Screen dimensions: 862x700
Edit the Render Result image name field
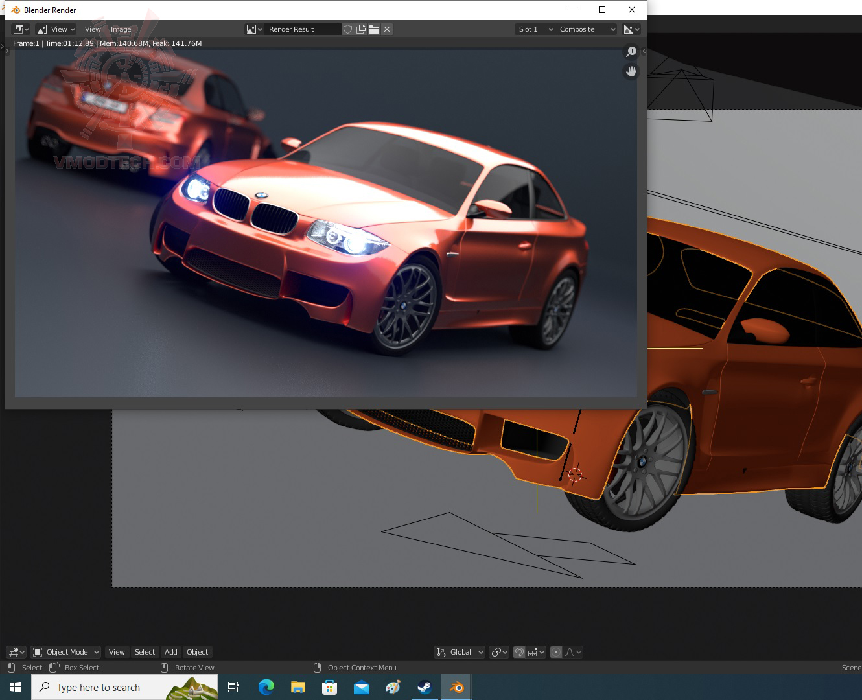coord(303,29)
